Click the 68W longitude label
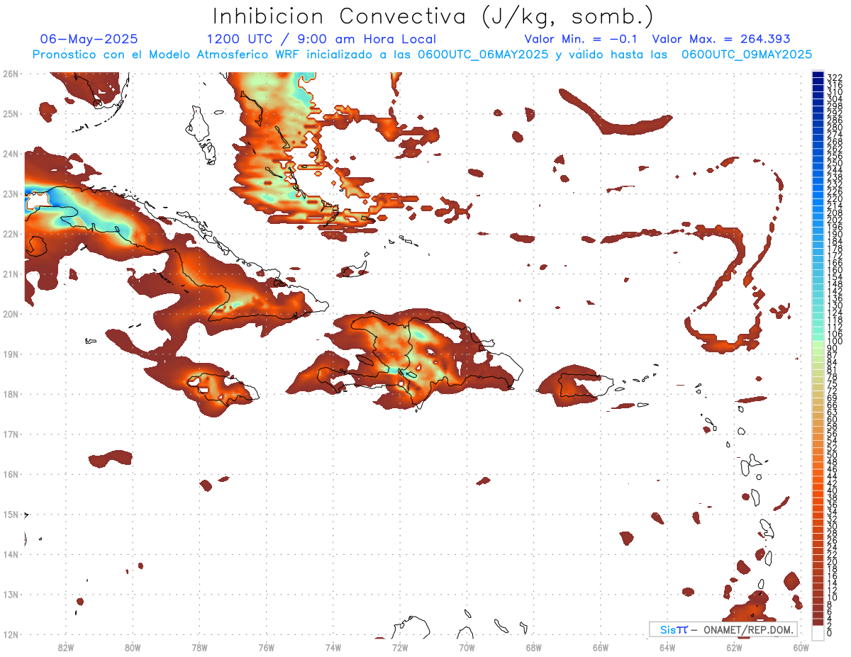Image resolution: width=851 pixels, height=657 pixels. click(x=534, y=647)
